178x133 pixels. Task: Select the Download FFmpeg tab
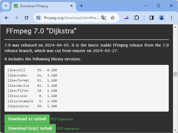pyautogui.click(x=44, y=6)
